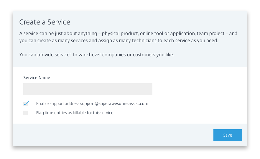Click the blue checkmark icon
Image resolution: width=260 pixels, height=159 pixels.
tap(26, 104)
